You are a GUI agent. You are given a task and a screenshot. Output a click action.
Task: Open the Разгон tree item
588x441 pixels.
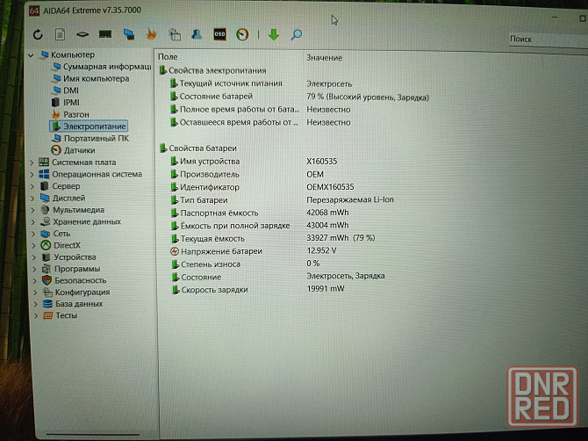click(75, 114)
